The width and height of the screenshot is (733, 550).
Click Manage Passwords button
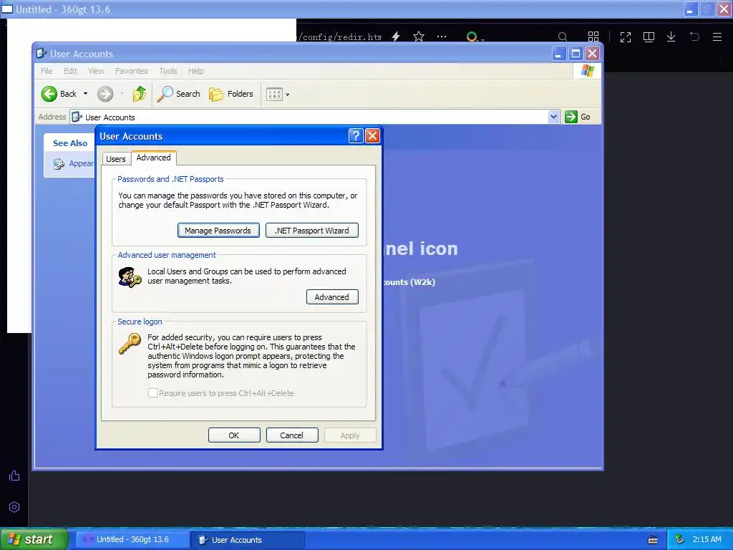pos(218,230)
